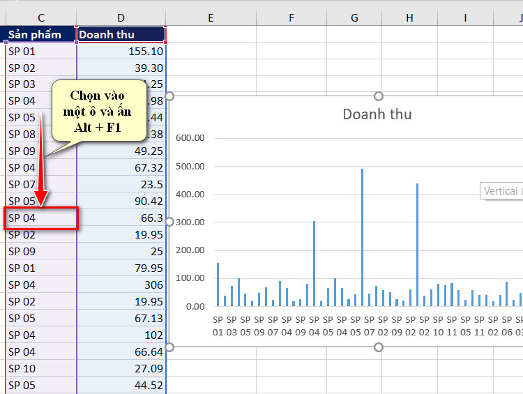Click SP 04 cell beside 66.64
523x394 pixels.
(41, 351)
